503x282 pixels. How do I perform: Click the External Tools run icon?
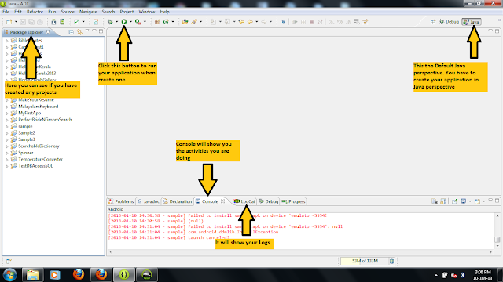138,22
